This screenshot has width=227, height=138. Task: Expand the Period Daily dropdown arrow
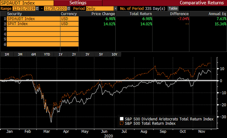[x=115, y=9]
